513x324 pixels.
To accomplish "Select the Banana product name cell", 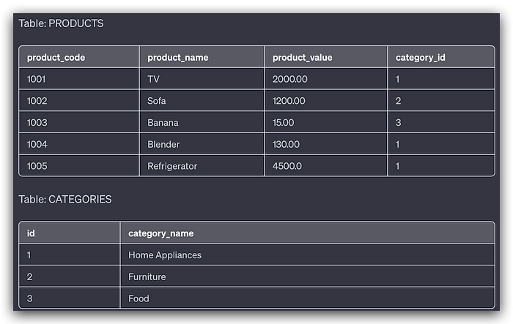I will [163, 123].
